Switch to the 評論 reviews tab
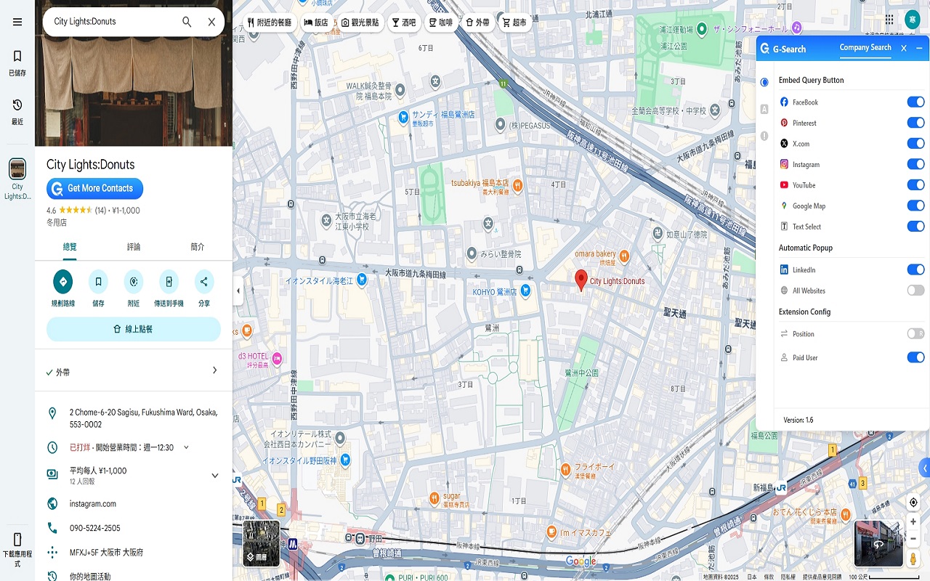This screenshot has height=581, width=930. point(134,246)
